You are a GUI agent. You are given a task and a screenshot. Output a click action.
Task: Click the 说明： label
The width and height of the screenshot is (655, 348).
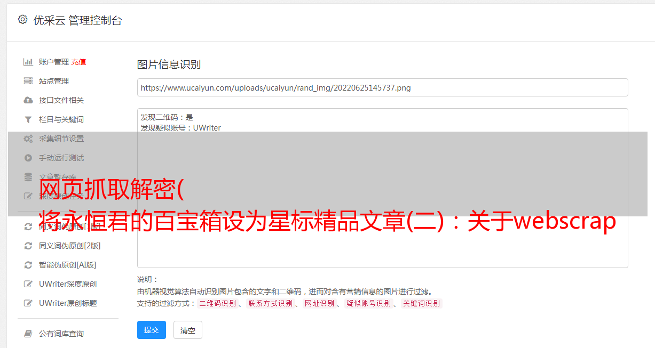click(x=148, y=279)
